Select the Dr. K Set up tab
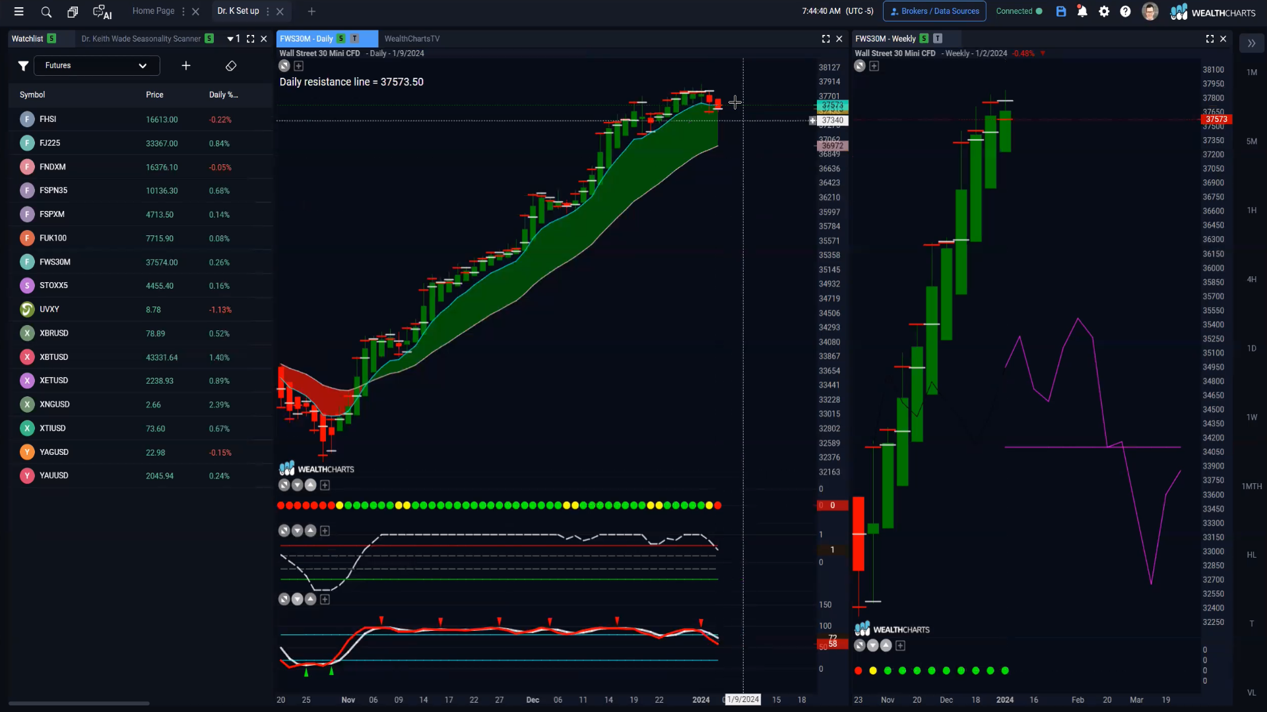 point(238,11)
